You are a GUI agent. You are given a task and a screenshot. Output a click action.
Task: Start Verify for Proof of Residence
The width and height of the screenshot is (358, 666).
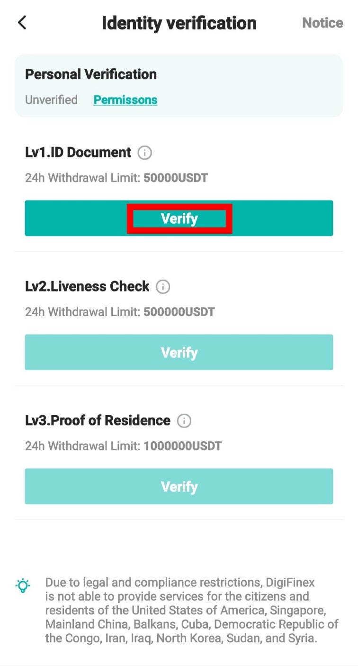tap(179, 486)
